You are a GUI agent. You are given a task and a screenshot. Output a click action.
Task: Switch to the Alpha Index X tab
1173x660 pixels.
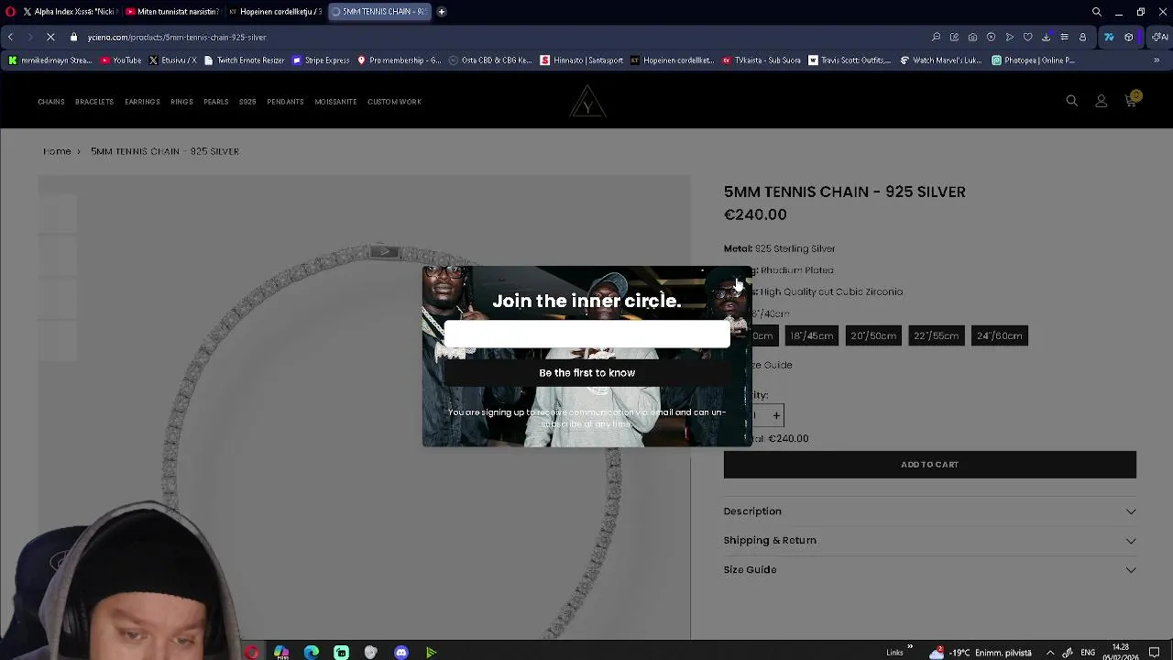[x=71, y=12]
